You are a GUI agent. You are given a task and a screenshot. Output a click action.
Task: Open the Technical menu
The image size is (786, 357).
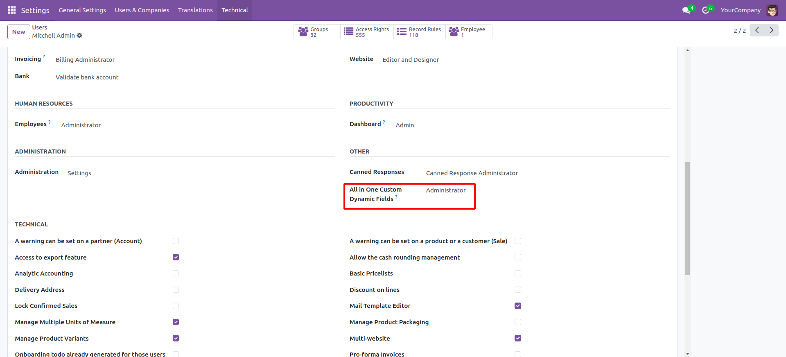(x=235, y=10)
